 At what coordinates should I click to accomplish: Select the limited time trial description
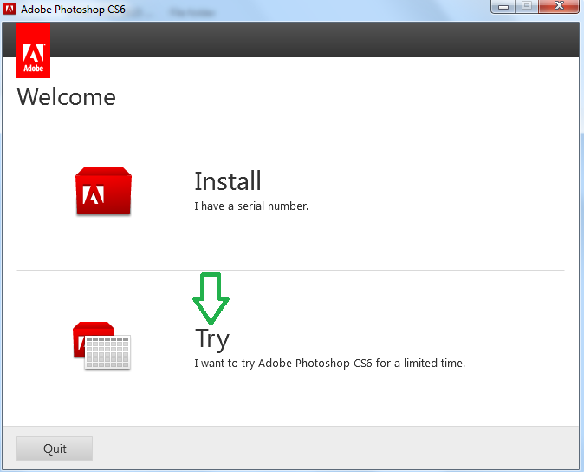[329, 364]
